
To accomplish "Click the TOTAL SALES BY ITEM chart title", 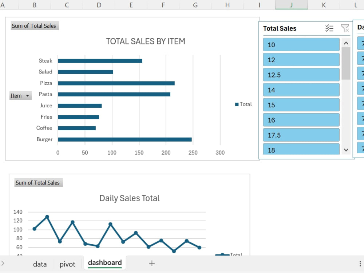I will pos(146,41).
